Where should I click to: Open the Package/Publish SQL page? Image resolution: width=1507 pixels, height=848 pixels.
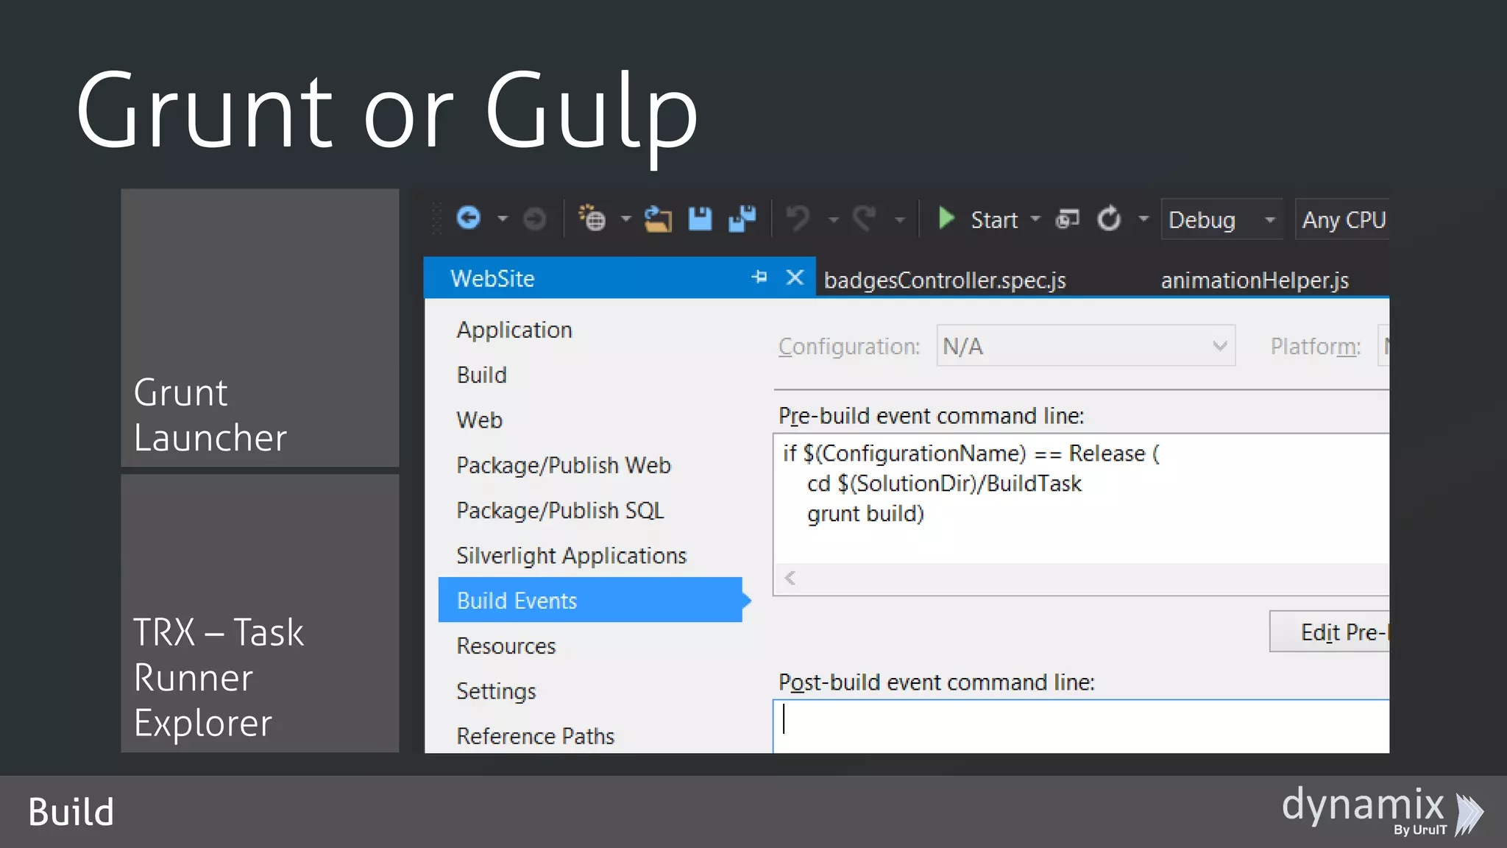pos(560,510)
